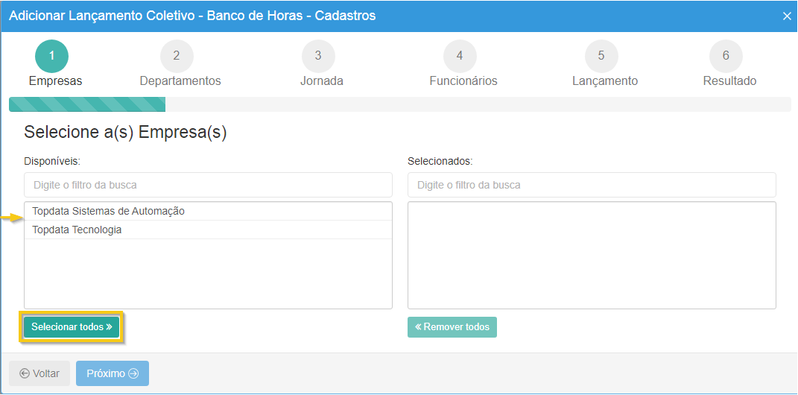This screenshot has width=798, height=395.
Task: Select Topdata Sistemas de Automação in the list
Action: (109, 212)
